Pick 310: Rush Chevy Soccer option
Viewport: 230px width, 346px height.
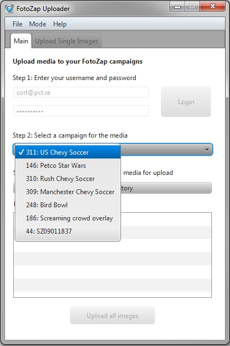[x=68, y=179]
